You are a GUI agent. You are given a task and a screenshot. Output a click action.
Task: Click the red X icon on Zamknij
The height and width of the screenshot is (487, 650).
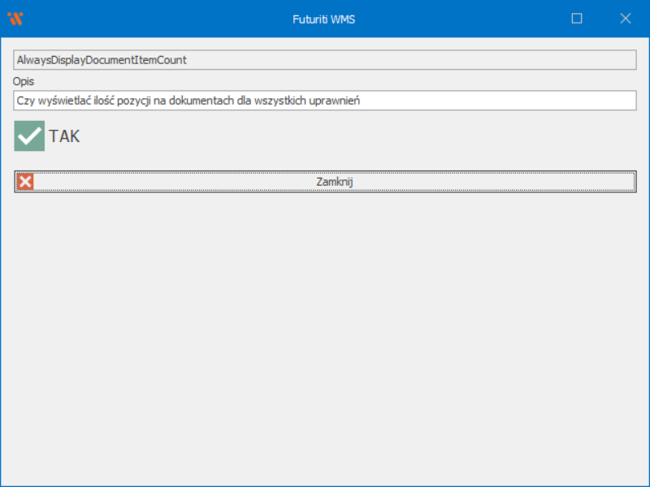[26, 182]
